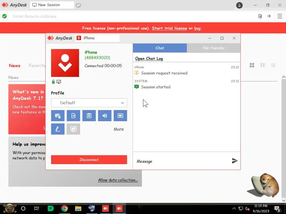Image resolution: width=286 pixels, height=214 pixels.
Task: Click the connect arrow icon
Action: (269, 16)
